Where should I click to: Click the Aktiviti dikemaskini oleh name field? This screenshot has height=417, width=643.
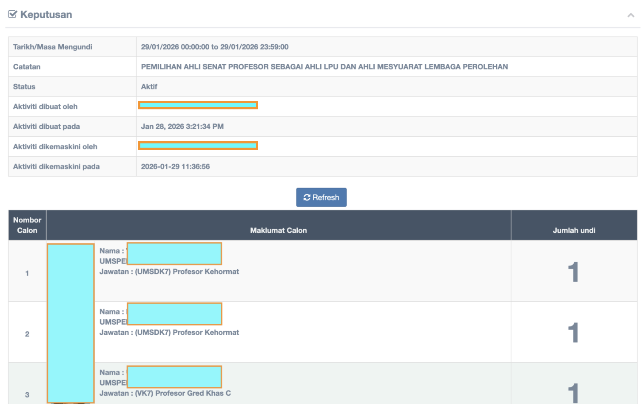click(x=198, y=146)
